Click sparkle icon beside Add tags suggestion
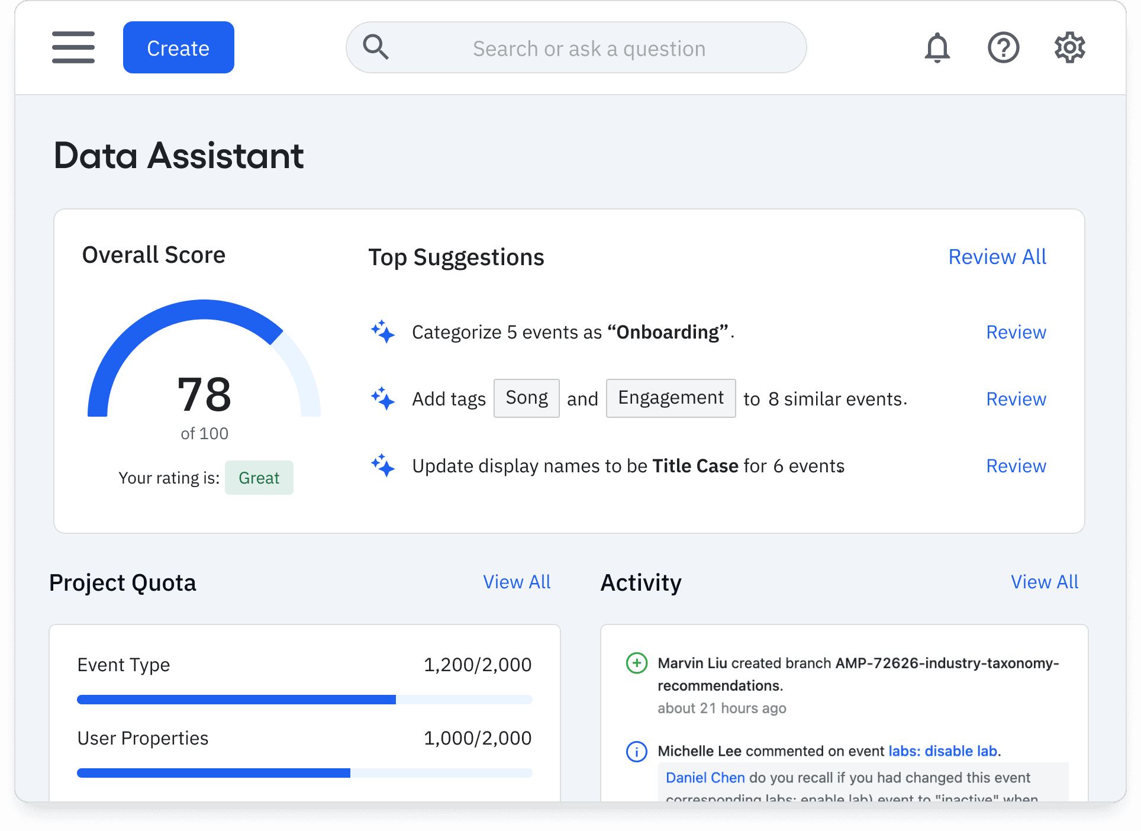The width and height of the screenshot is (1141, 831). click(x=383, y=398)
